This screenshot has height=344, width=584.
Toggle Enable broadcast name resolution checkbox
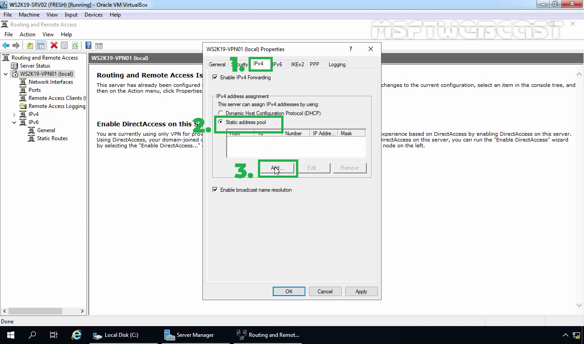click(x=215, y=190)
